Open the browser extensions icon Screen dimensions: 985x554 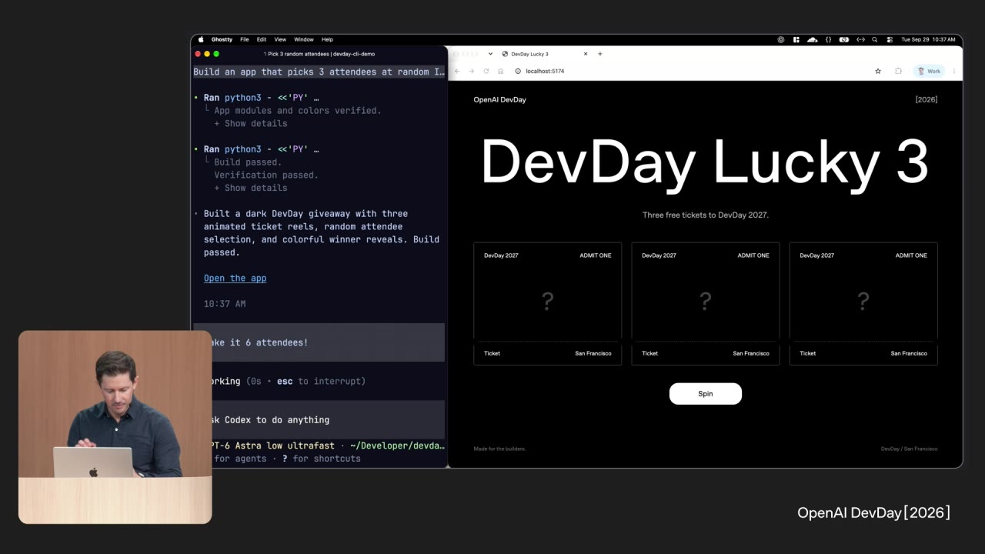(x=898, y=71)
